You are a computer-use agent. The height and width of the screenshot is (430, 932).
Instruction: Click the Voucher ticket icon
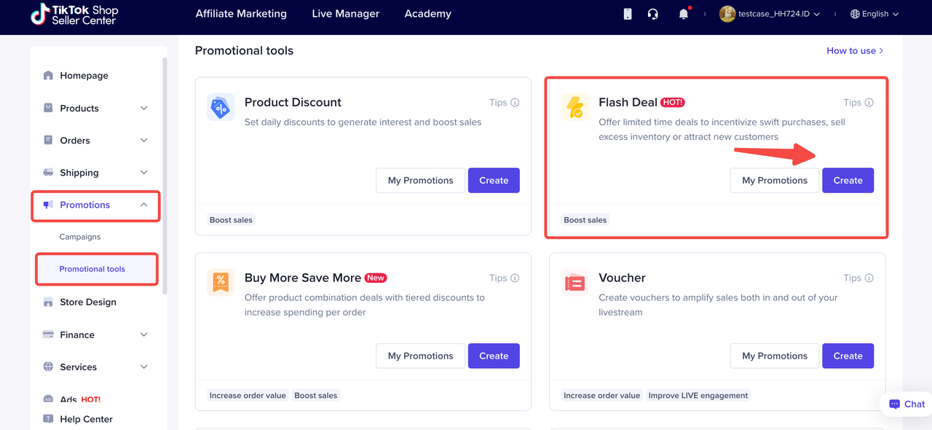[x=574, y=282]
